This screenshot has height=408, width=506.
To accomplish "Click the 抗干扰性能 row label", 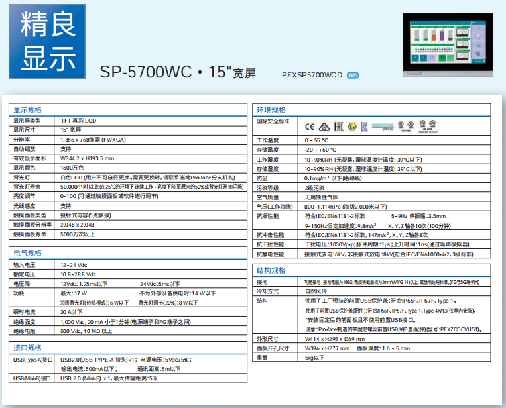I will (x=271, y=244).
